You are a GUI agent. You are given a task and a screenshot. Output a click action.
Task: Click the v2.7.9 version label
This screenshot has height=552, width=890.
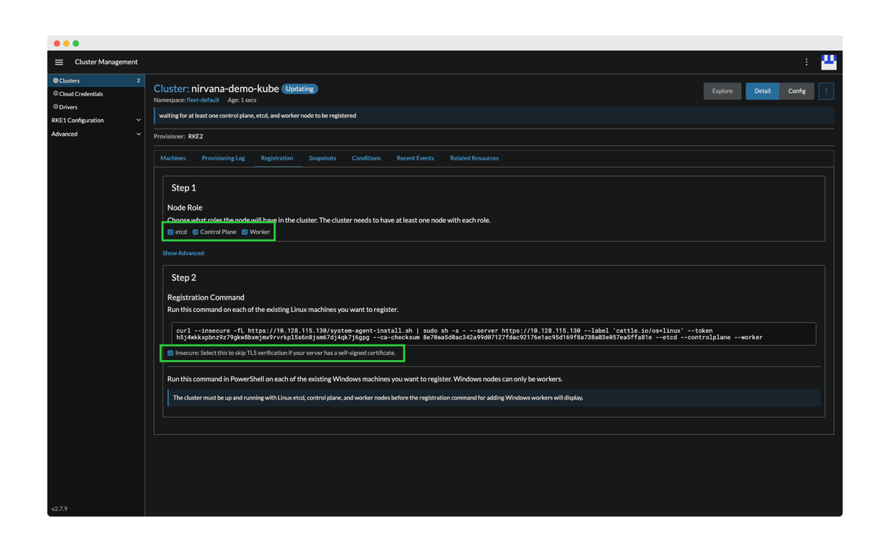click(60, 509)
